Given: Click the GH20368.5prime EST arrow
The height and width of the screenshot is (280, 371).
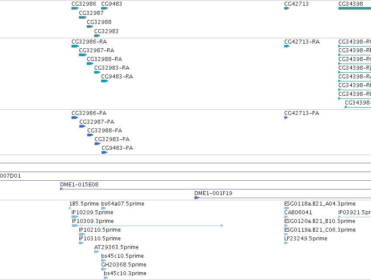Looking at the screenshot, I should click(104, 269).
